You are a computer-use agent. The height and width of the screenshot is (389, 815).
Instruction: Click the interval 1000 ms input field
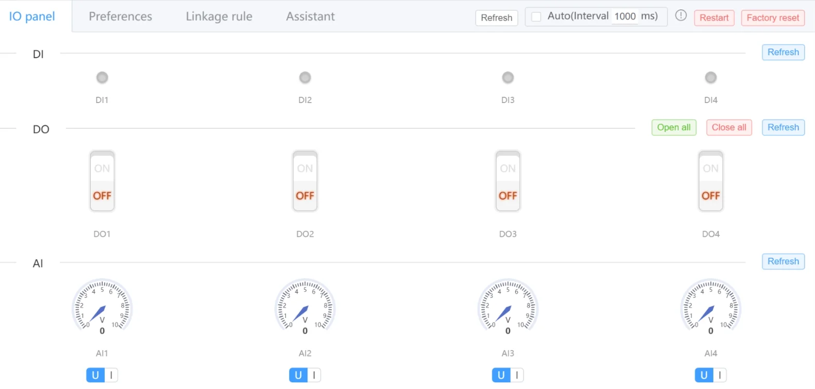tap(625, 16)
